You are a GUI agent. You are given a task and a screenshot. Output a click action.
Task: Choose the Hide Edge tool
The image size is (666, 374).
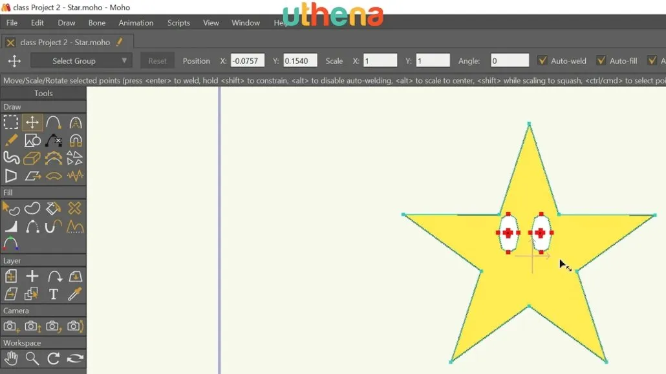point(32,226)
